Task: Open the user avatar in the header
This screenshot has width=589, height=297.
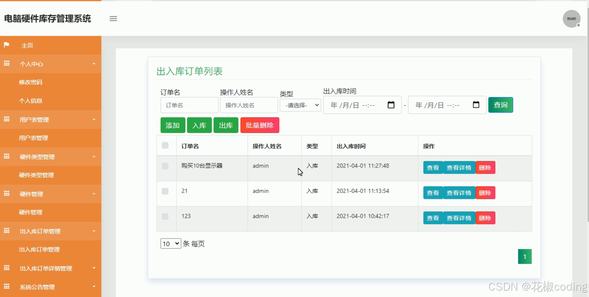Action: pyautogui.click(x=571, y=18)
